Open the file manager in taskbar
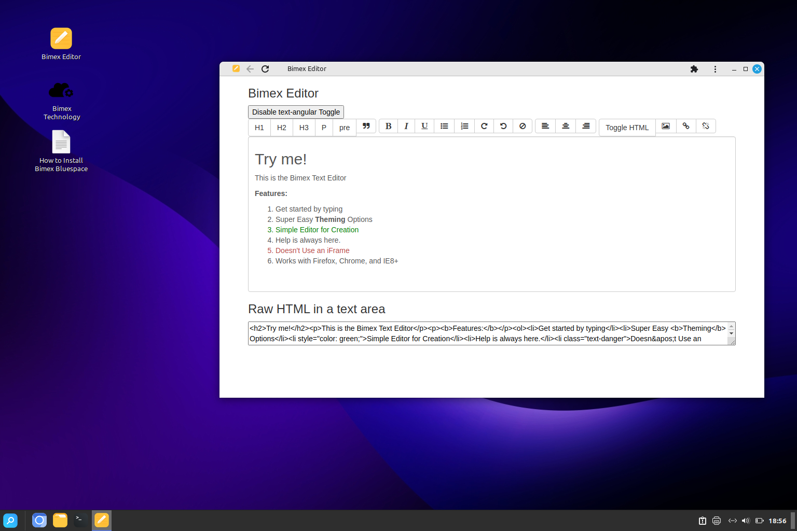Viewport: 797px width, 531px height. point(60,520)
